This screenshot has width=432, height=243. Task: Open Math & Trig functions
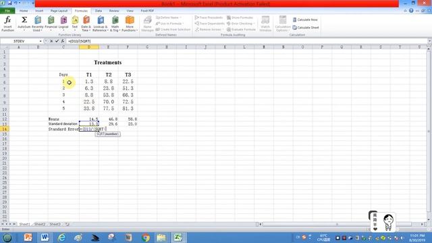115,24
